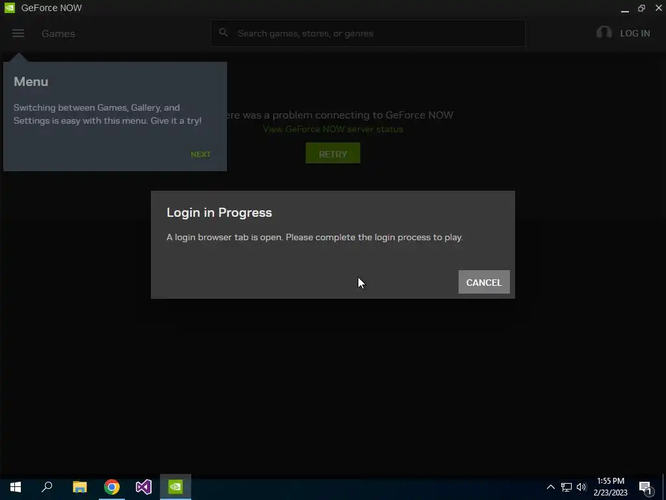666x500 pixels.
Task: Click the network status tray icon
Action: (566, 487)
